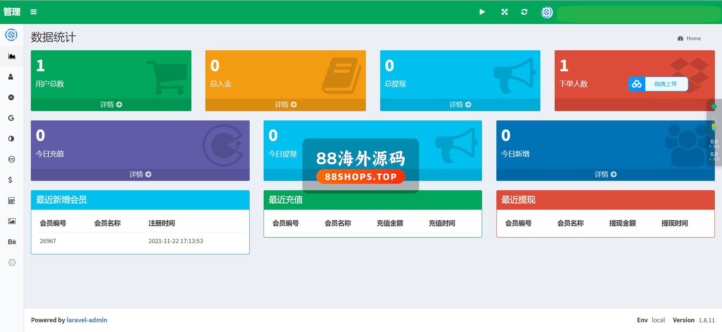This screenshot has width=722, height=332.
Task: Click the half-circle contrast sidebar icon
Action: point(11,139)
